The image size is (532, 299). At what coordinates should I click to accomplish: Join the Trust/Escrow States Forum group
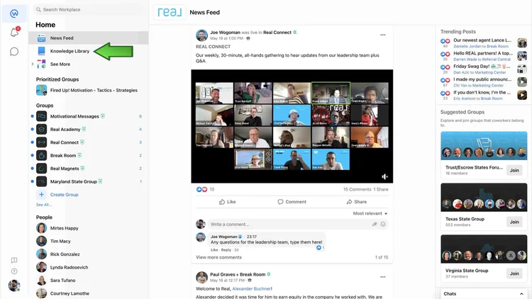[514, 170]
